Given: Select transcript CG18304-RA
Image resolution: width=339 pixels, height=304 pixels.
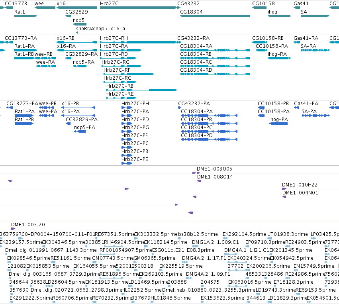Looking at the screenshot, I should tap(196, 46).
